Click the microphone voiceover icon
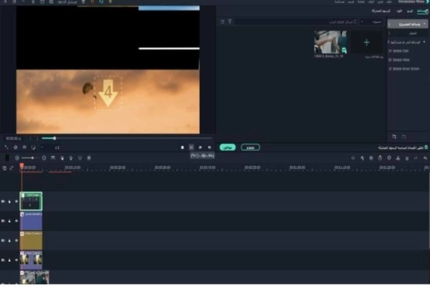Image resolution: width=430 pixels, height=287 pixels. 71,158
